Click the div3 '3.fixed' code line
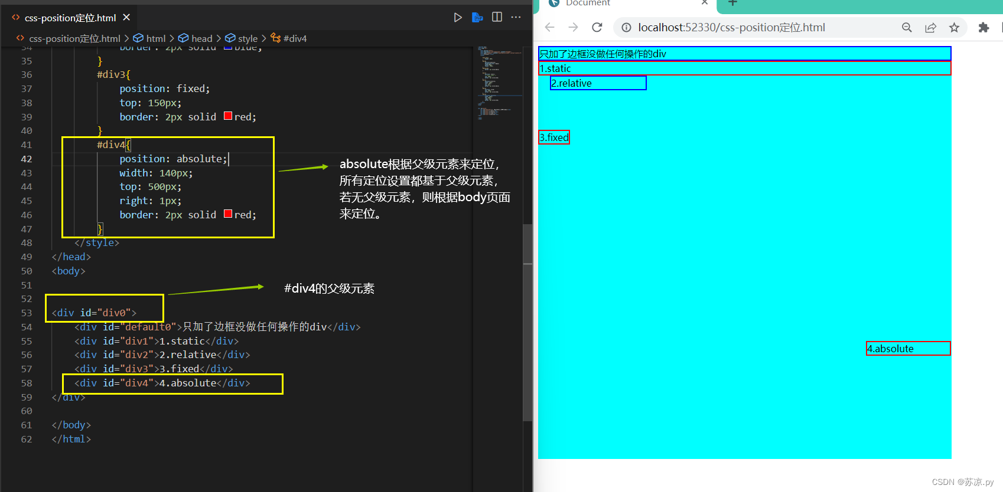This screenshot has height=492, width=1003. coord(154,369)
